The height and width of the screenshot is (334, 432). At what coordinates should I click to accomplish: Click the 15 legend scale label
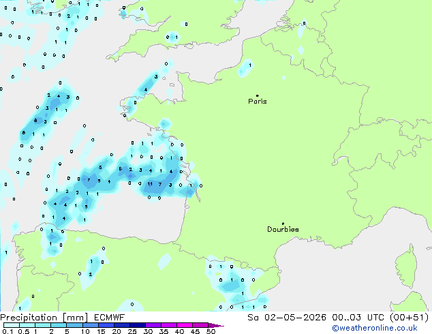click(101, 331)
